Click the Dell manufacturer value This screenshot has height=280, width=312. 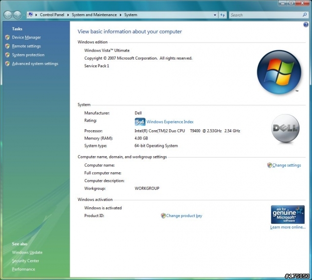138,113
